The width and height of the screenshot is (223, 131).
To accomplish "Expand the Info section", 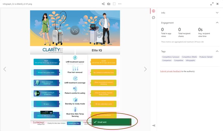I will click(217, 13).
